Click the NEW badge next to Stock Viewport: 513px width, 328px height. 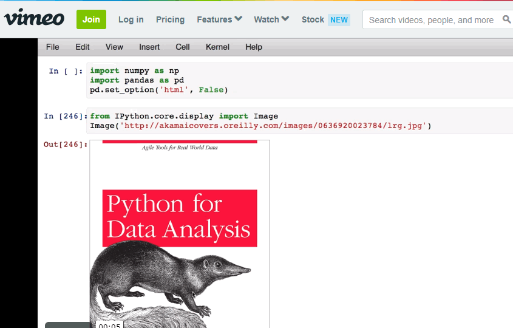339,20
